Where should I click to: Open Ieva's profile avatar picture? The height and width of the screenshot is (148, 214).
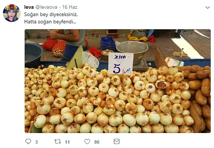[x=12, y=13]
